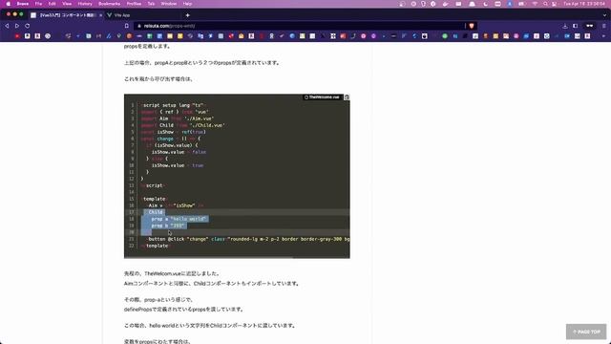Open a new tab with plus button
Image resolution: width=611 pixels, height=344 pixels.
187,15
